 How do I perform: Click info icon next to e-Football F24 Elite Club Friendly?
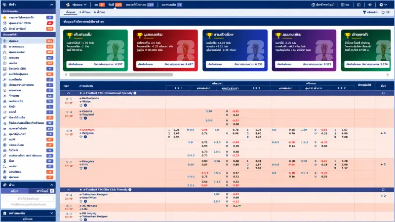coord(130,189)
